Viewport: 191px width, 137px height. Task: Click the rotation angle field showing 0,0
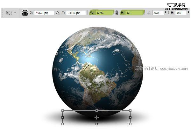coord(158,13)
